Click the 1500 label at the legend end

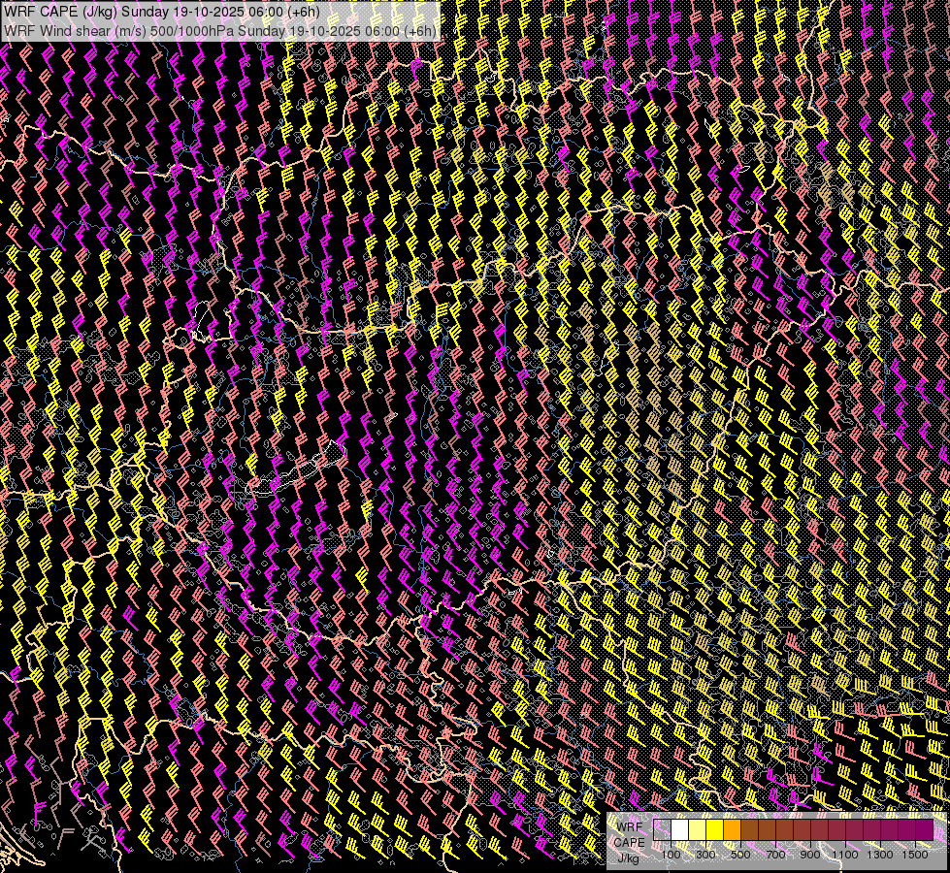click(915, 855)
